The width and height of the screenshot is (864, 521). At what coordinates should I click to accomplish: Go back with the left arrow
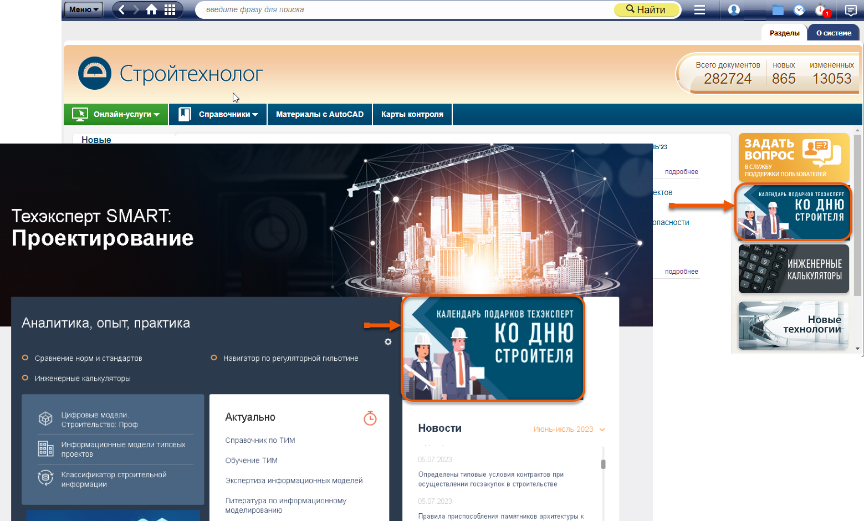(122, 9)
